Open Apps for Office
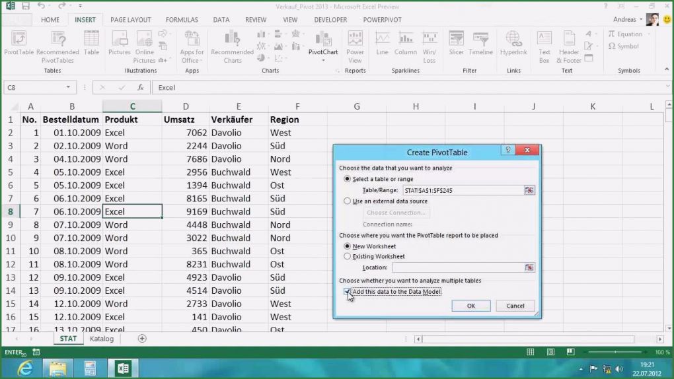Viewport: 674px width, 379px height. [192, 47]
